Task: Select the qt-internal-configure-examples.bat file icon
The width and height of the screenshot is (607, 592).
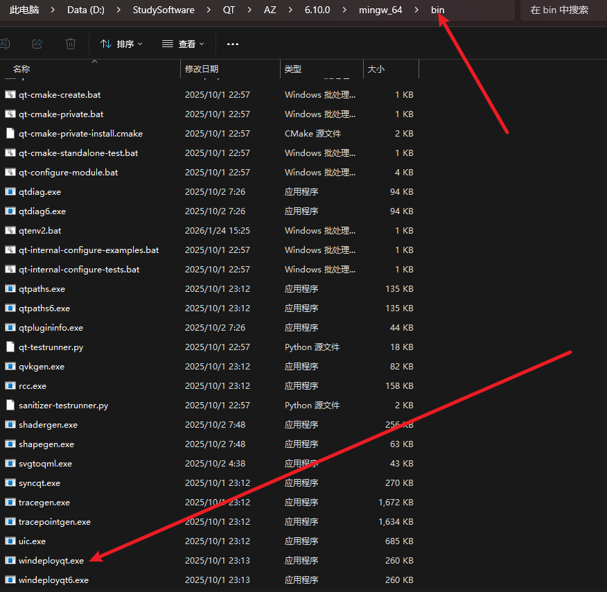Action: point(10,250)
